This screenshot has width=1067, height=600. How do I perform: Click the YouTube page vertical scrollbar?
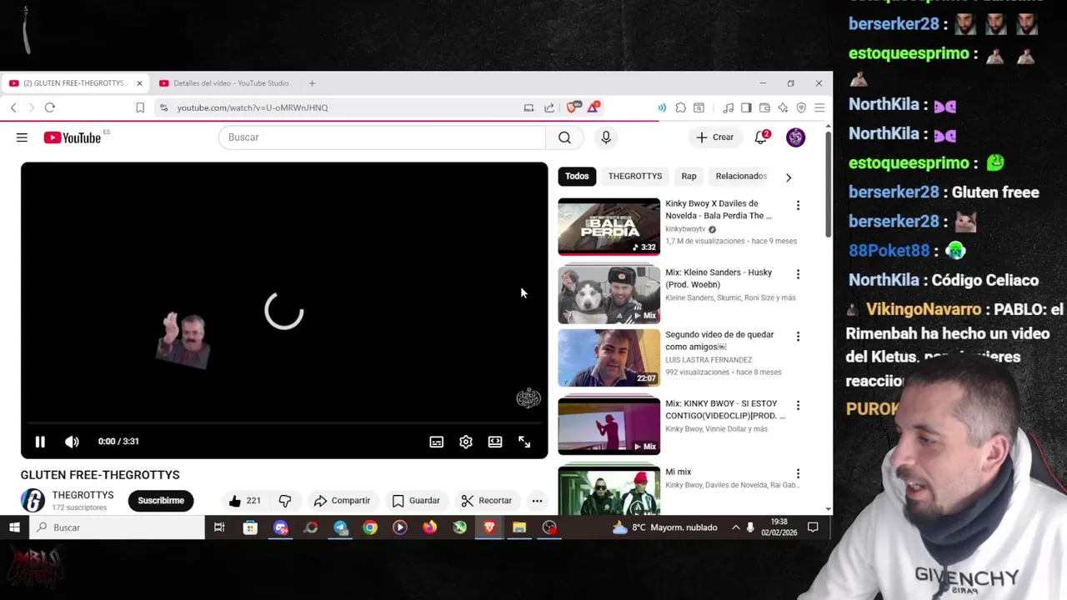point(828,185)
